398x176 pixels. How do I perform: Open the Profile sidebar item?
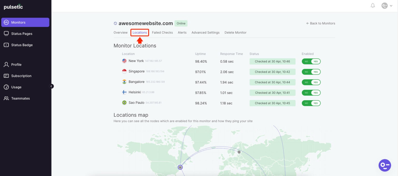point(16,65)
